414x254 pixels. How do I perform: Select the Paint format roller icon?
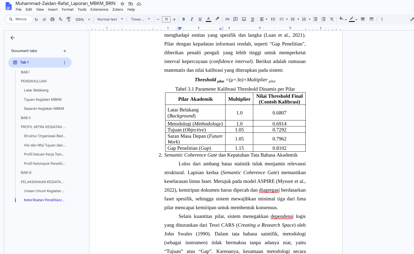click(x=69, y=19)
